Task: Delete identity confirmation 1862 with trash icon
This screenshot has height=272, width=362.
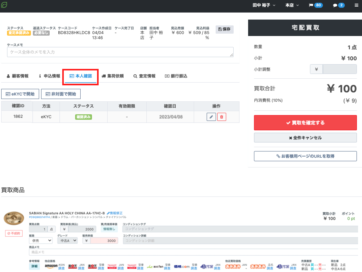Action: 222,117
